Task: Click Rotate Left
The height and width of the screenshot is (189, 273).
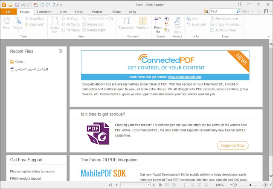Action: click(93, 24)
